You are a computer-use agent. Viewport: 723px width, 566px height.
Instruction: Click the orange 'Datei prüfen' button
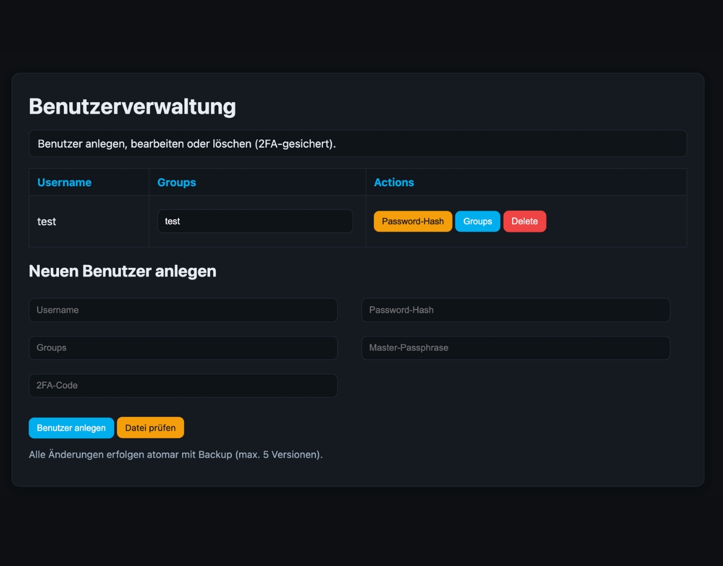pyautogui.click(x=150, y=428)
